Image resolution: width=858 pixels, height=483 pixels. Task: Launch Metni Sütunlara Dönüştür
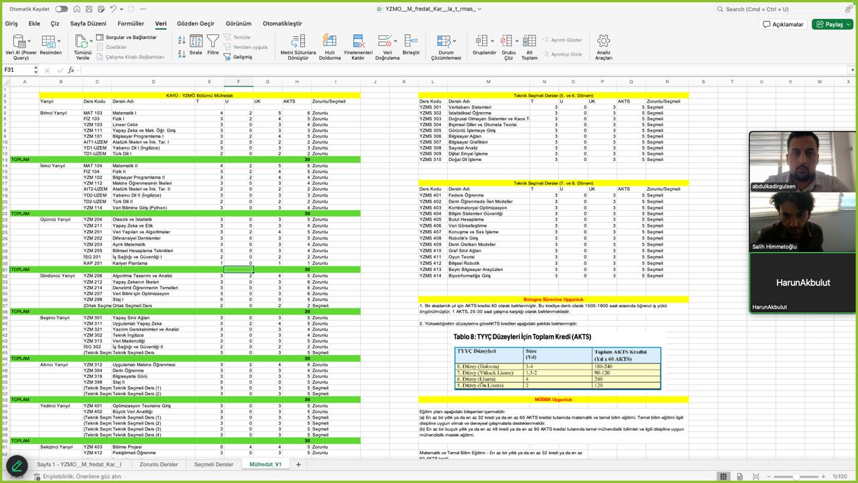click(298, 47)
